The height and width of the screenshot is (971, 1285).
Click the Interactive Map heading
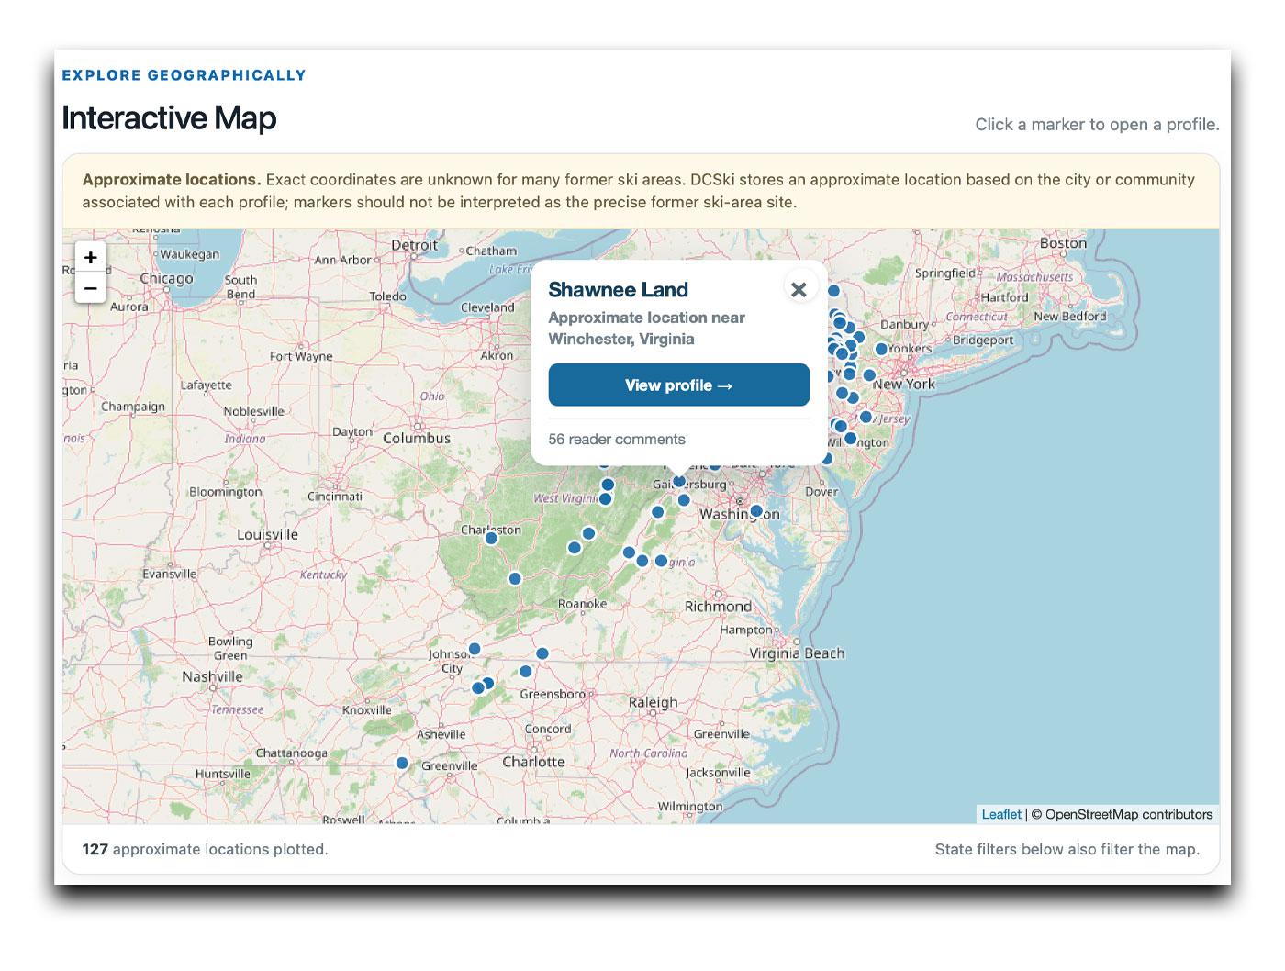(x=169, y=118)
